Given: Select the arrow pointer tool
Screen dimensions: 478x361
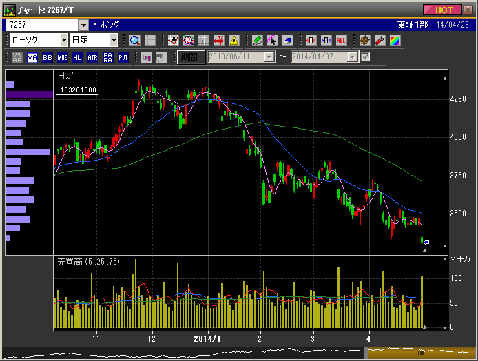Looking at the screenshot, I should pyautogui.click(x=272, y=41).
